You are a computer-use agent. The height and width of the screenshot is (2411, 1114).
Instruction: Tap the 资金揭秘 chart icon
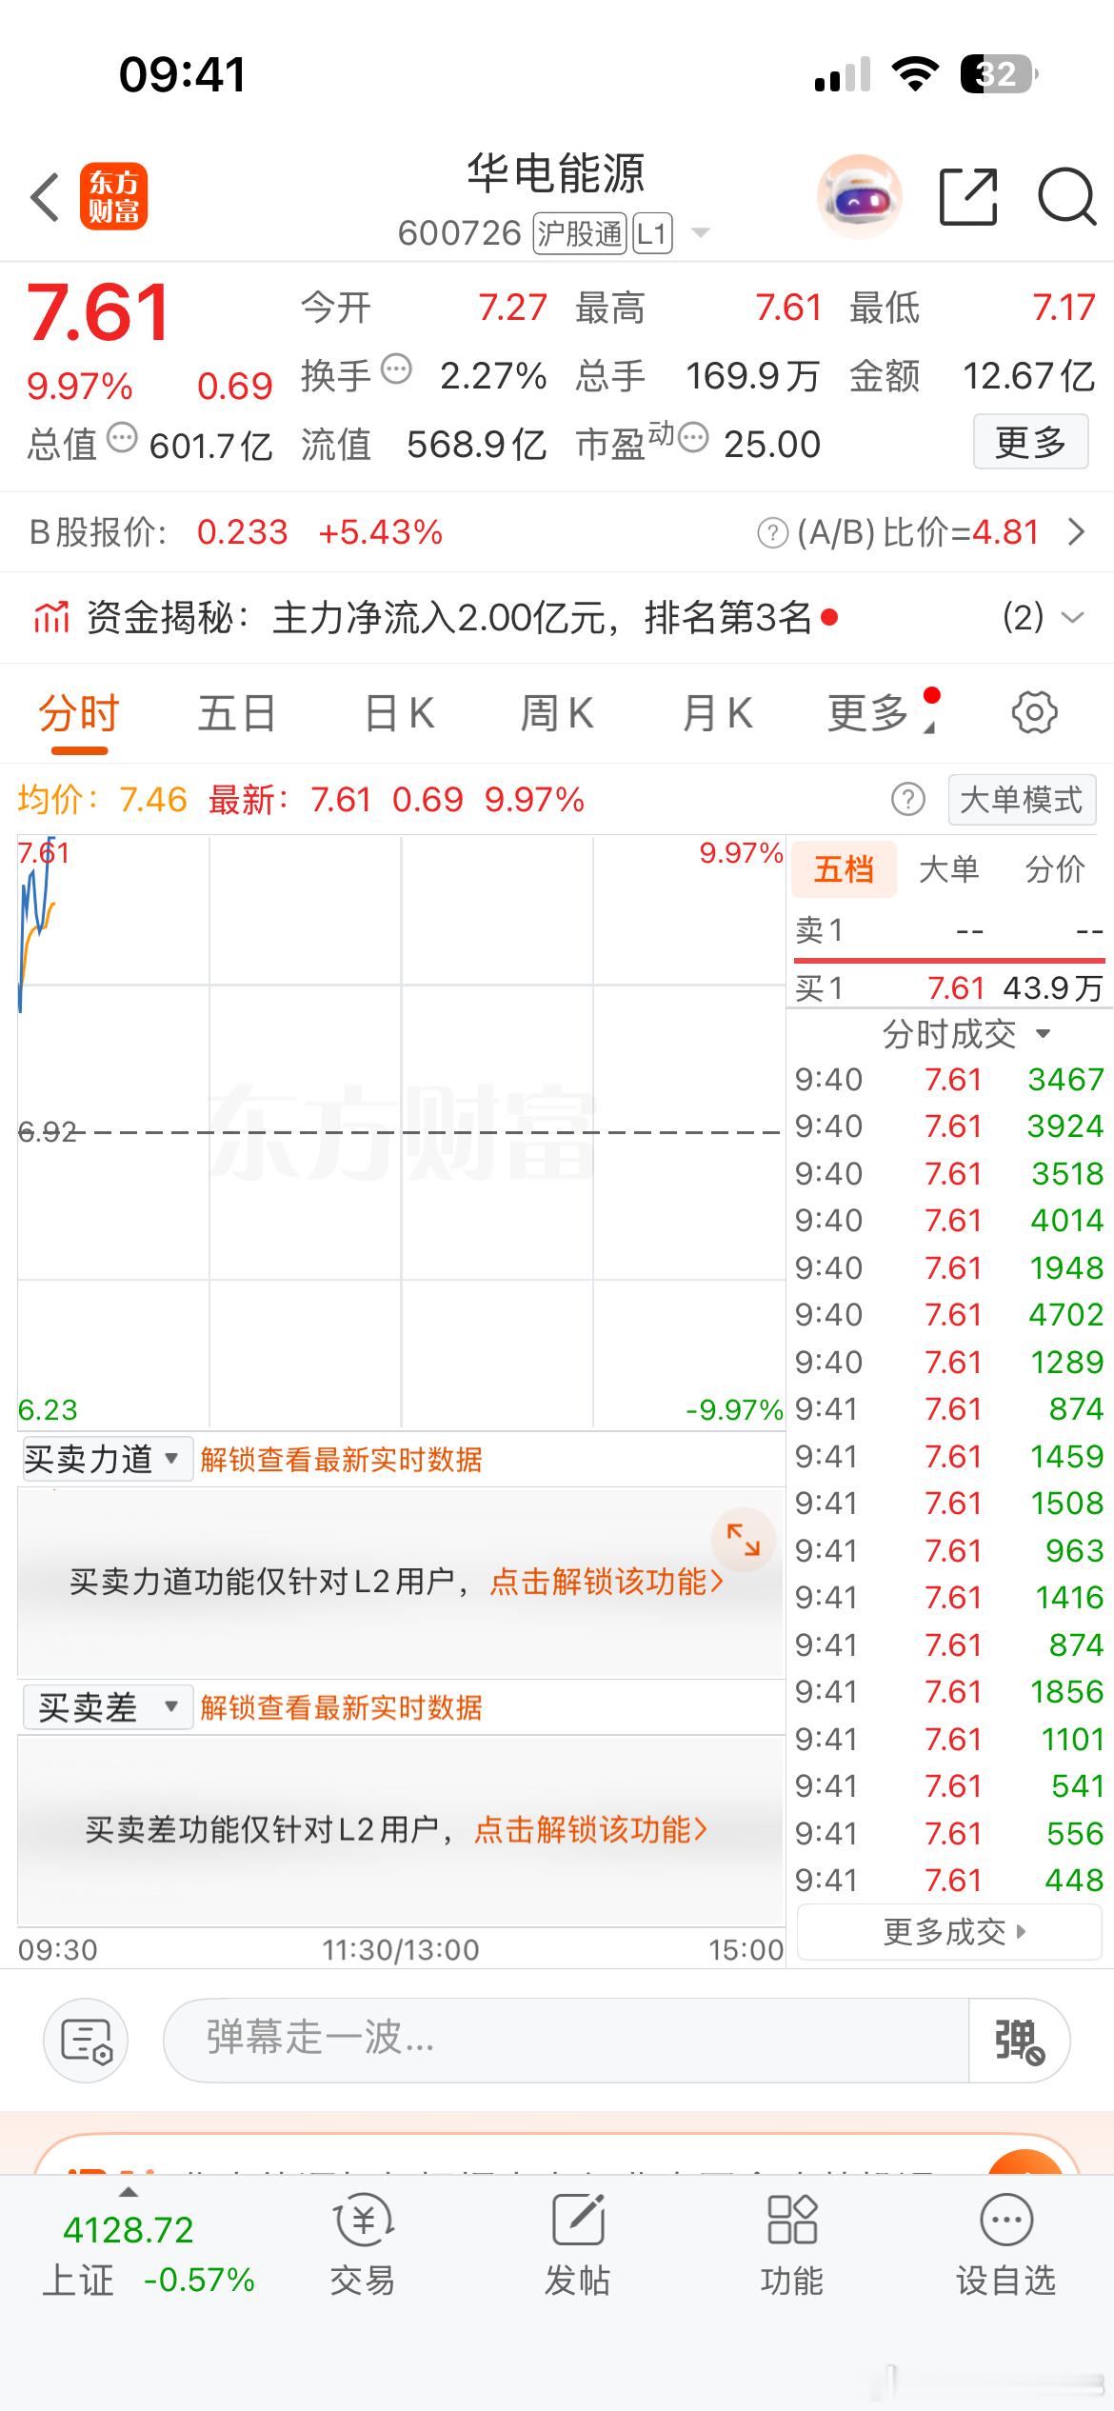tap(51, 618)
